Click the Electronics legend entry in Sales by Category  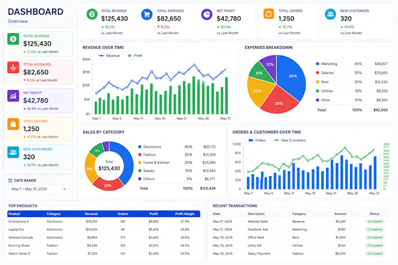pos(149,147)
